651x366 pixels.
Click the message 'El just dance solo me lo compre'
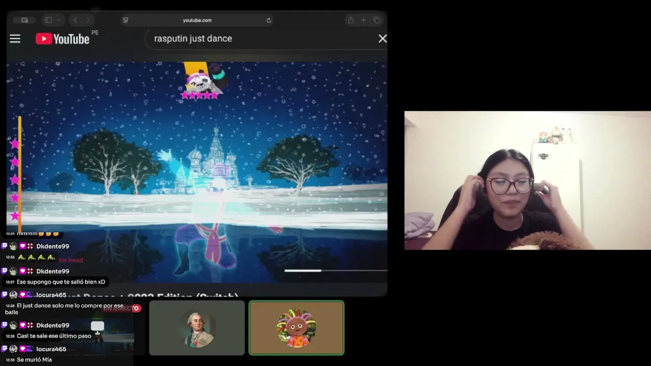65,309
